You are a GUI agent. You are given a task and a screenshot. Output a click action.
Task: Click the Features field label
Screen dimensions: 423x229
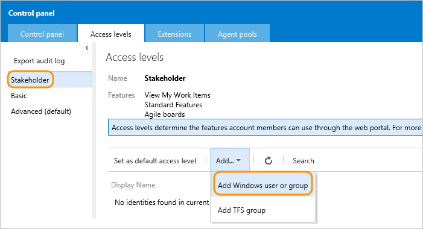click(x=121, y=95)
